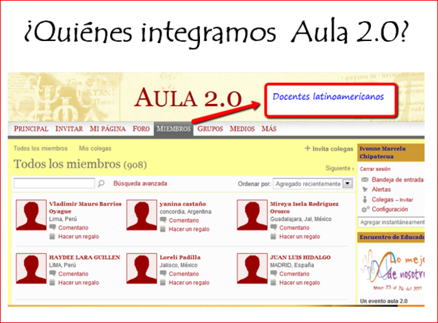Click the Alertas icon
438x323 pixels.
coord(365,190)
